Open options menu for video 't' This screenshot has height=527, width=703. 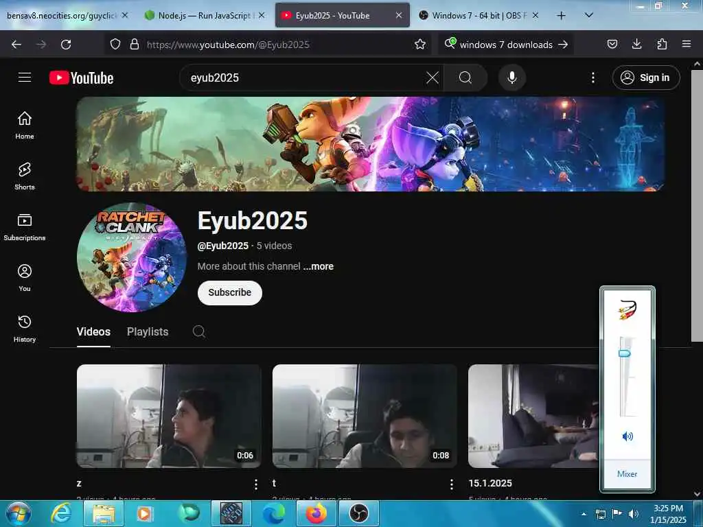pyautogui.click(x=451, y=484)
